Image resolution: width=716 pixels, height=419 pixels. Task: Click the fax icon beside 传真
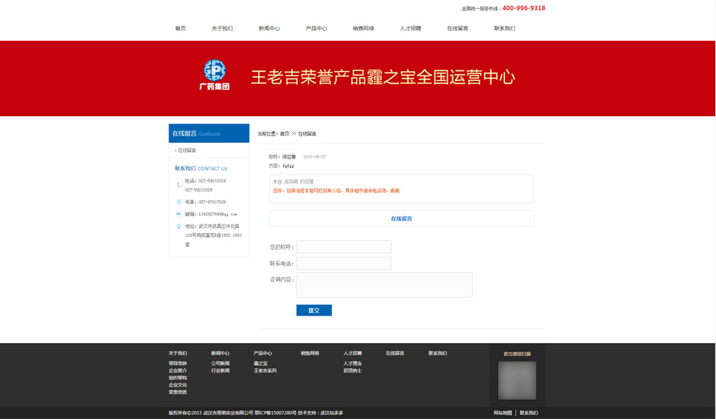178,202
